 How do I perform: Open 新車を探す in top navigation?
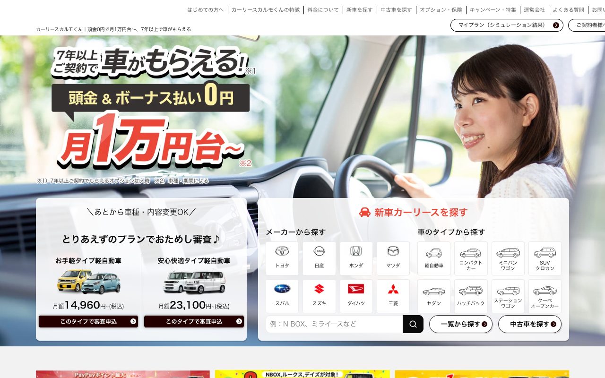tap(360, 9)
